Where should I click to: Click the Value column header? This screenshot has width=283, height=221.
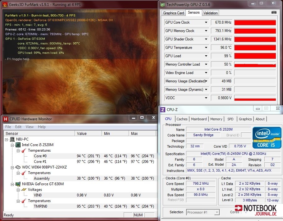coord(88,133)
